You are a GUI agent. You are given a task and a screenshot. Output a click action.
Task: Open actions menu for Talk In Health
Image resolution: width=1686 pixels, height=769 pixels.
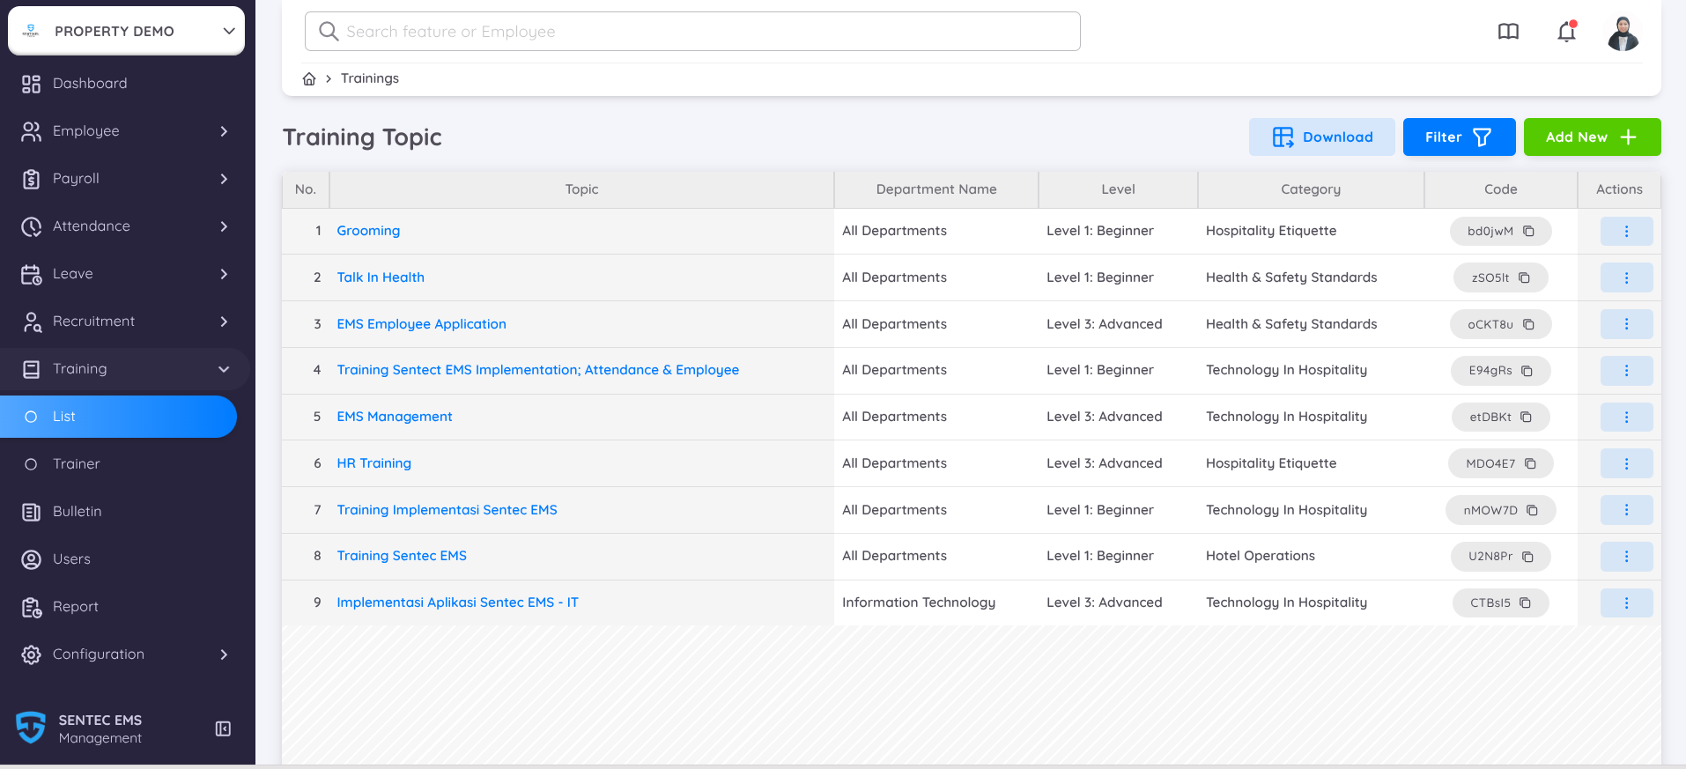tap(1626, 277)
